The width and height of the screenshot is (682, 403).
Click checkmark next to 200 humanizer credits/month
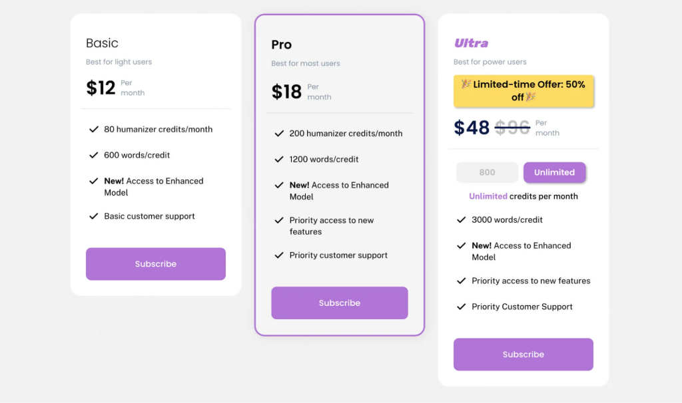[279, 134]
